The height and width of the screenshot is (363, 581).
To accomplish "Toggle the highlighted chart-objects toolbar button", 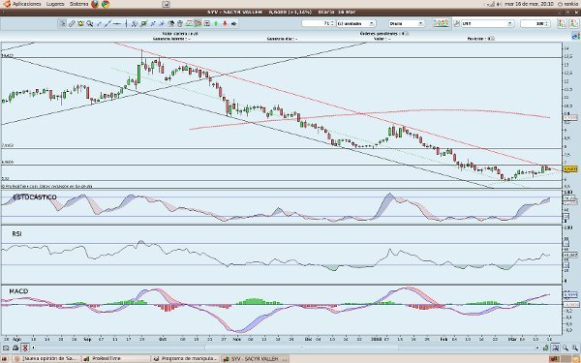I will click(198, 23).
